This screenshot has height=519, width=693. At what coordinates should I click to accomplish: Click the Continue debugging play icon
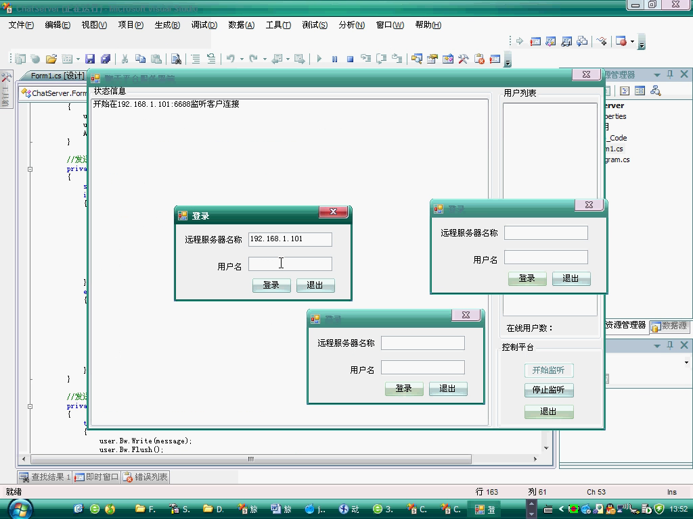(319, 59)
